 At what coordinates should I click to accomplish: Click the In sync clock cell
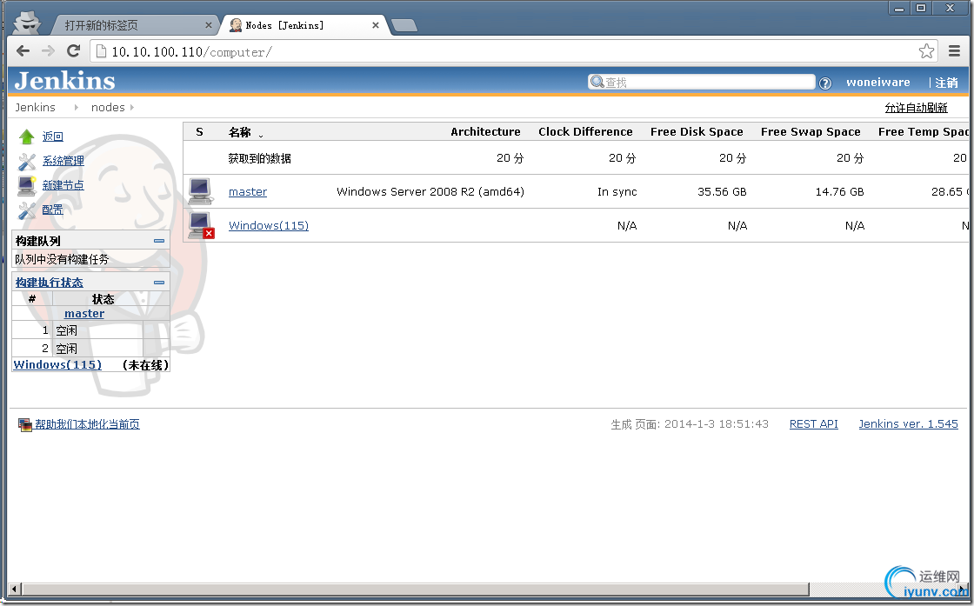(617, 192)
